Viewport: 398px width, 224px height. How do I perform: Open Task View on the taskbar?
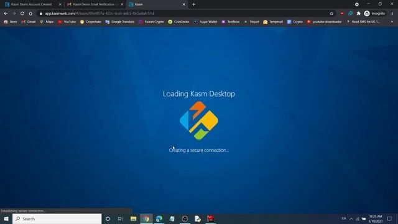pos(120,218)
